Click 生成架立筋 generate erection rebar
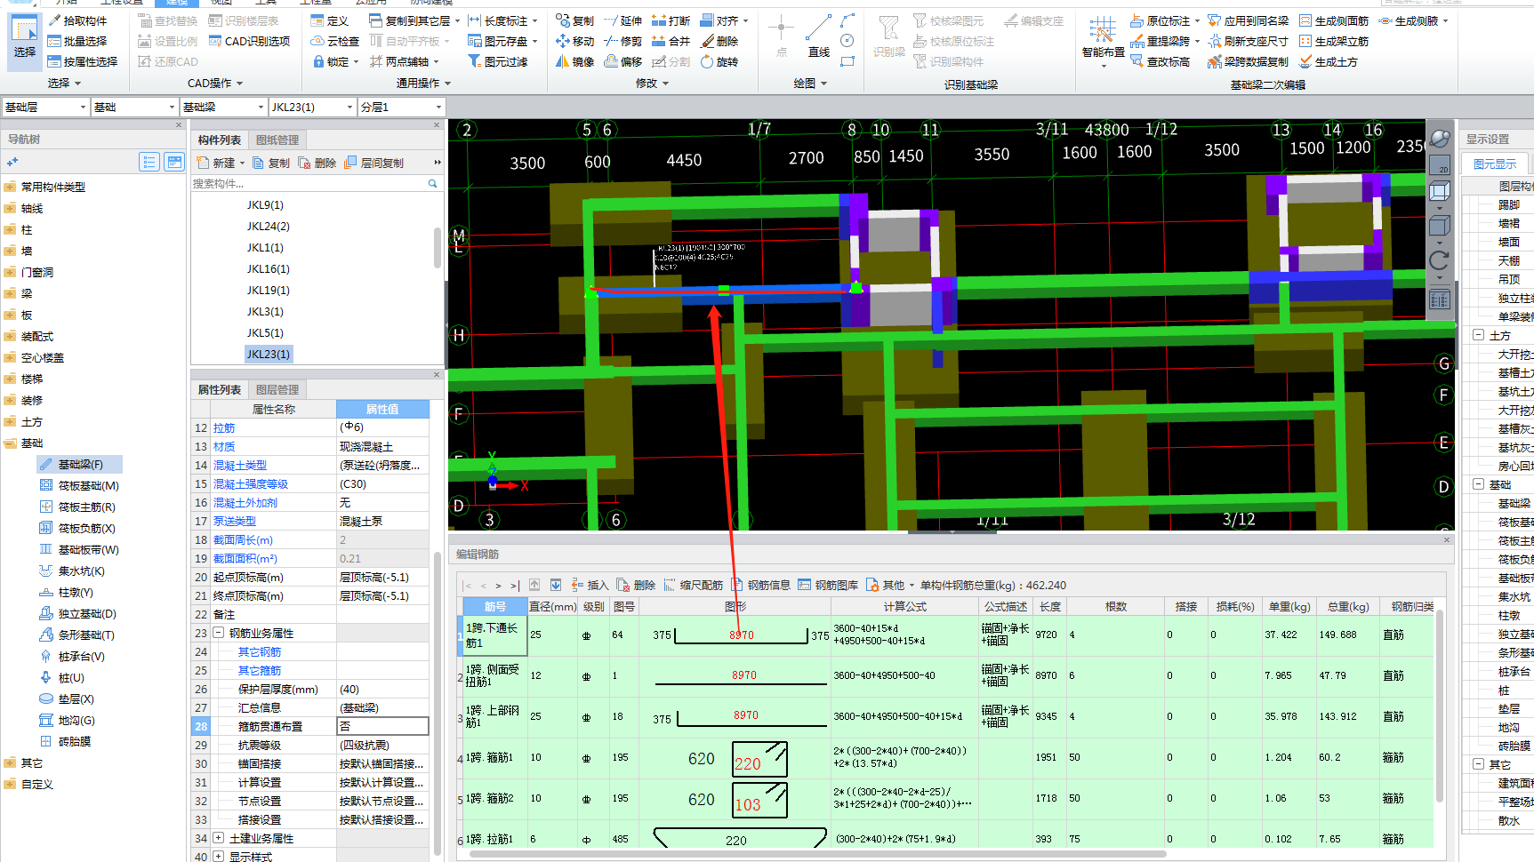Viewport: 1534px width, 862px height. [x=1333, y=41]
